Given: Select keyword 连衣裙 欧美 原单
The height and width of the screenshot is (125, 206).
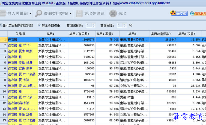Looking at the screenshot, I should pos(23,68).
